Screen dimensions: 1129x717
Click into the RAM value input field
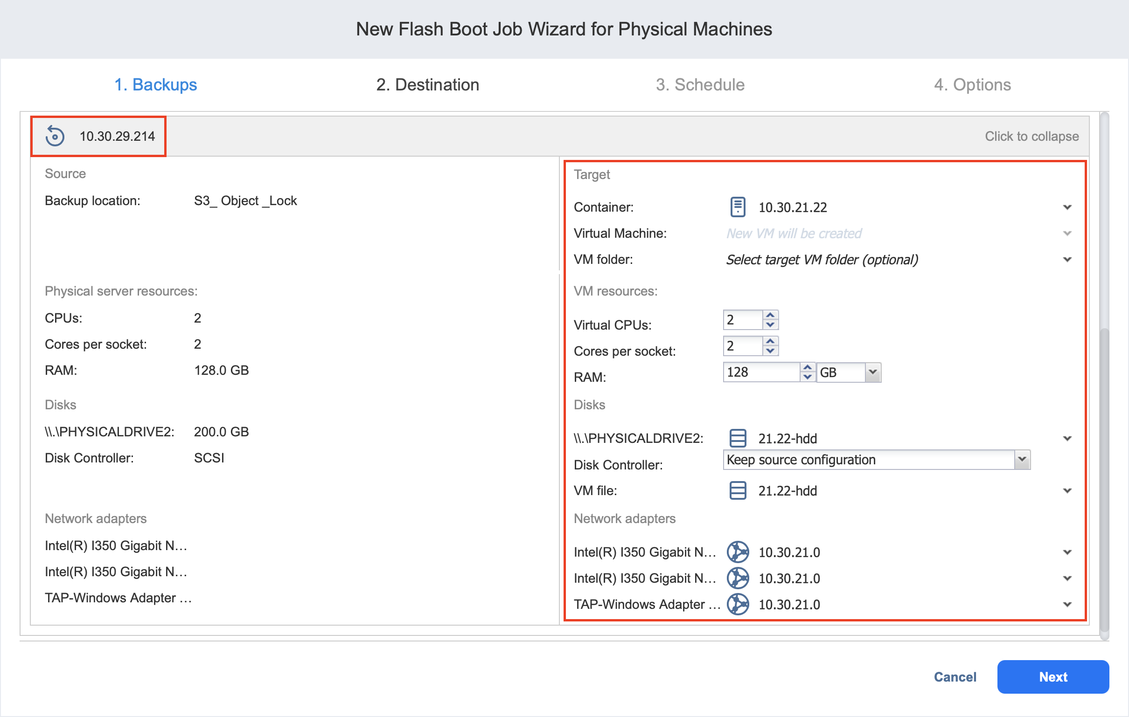(x=760, y=372)
